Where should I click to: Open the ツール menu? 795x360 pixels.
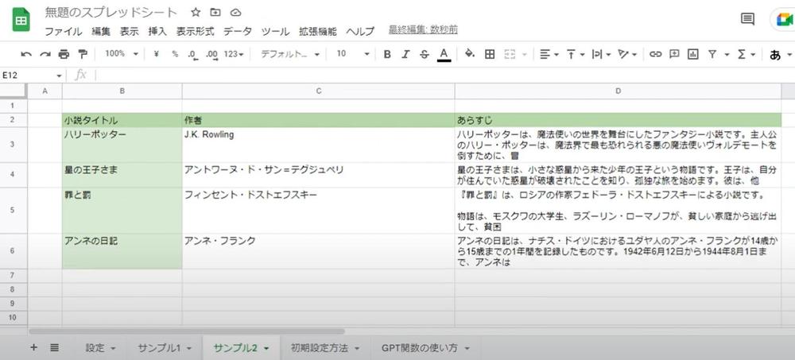[275, 32]
